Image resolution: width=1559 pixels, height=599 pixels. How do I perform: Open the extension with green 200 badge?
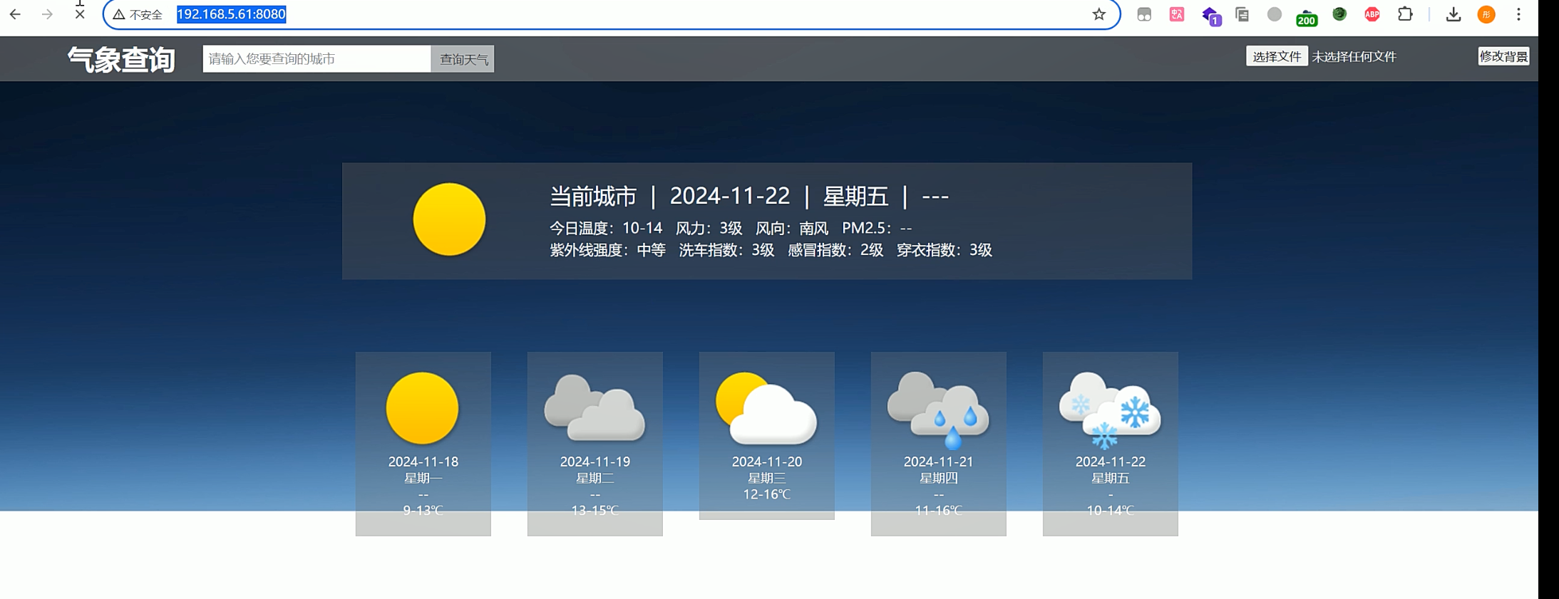tap(1307, 17)
